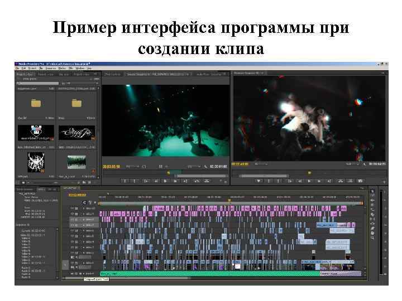
Task: Click Mark Out in Source monitor
Action: tap(135, 181)
